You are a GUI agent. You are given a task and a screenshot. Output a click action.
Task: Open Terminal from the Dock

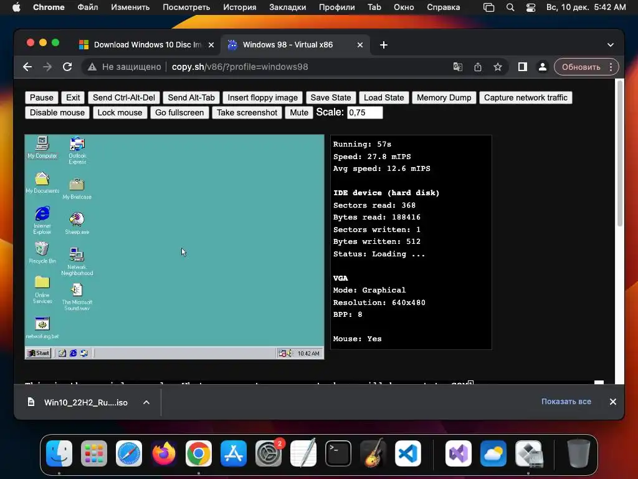(x=338, y=453)
